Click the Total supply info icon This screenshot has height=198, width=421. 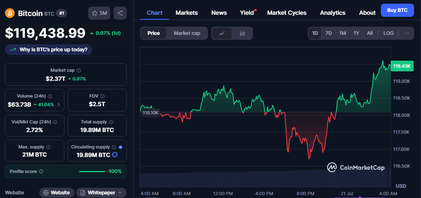(x=111, y=122)
